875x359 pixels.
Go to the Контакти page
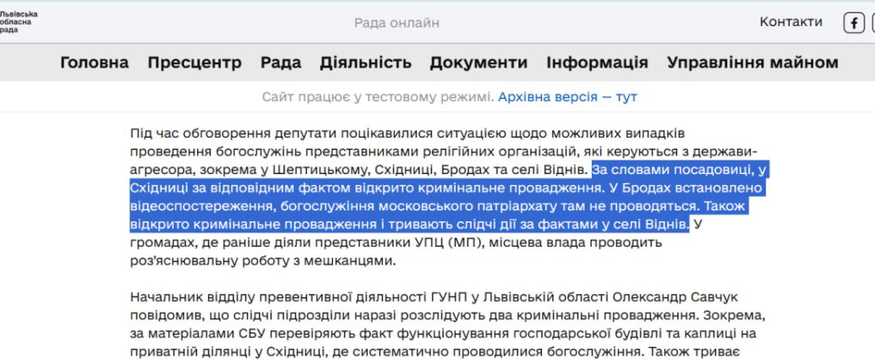[790, 22]
